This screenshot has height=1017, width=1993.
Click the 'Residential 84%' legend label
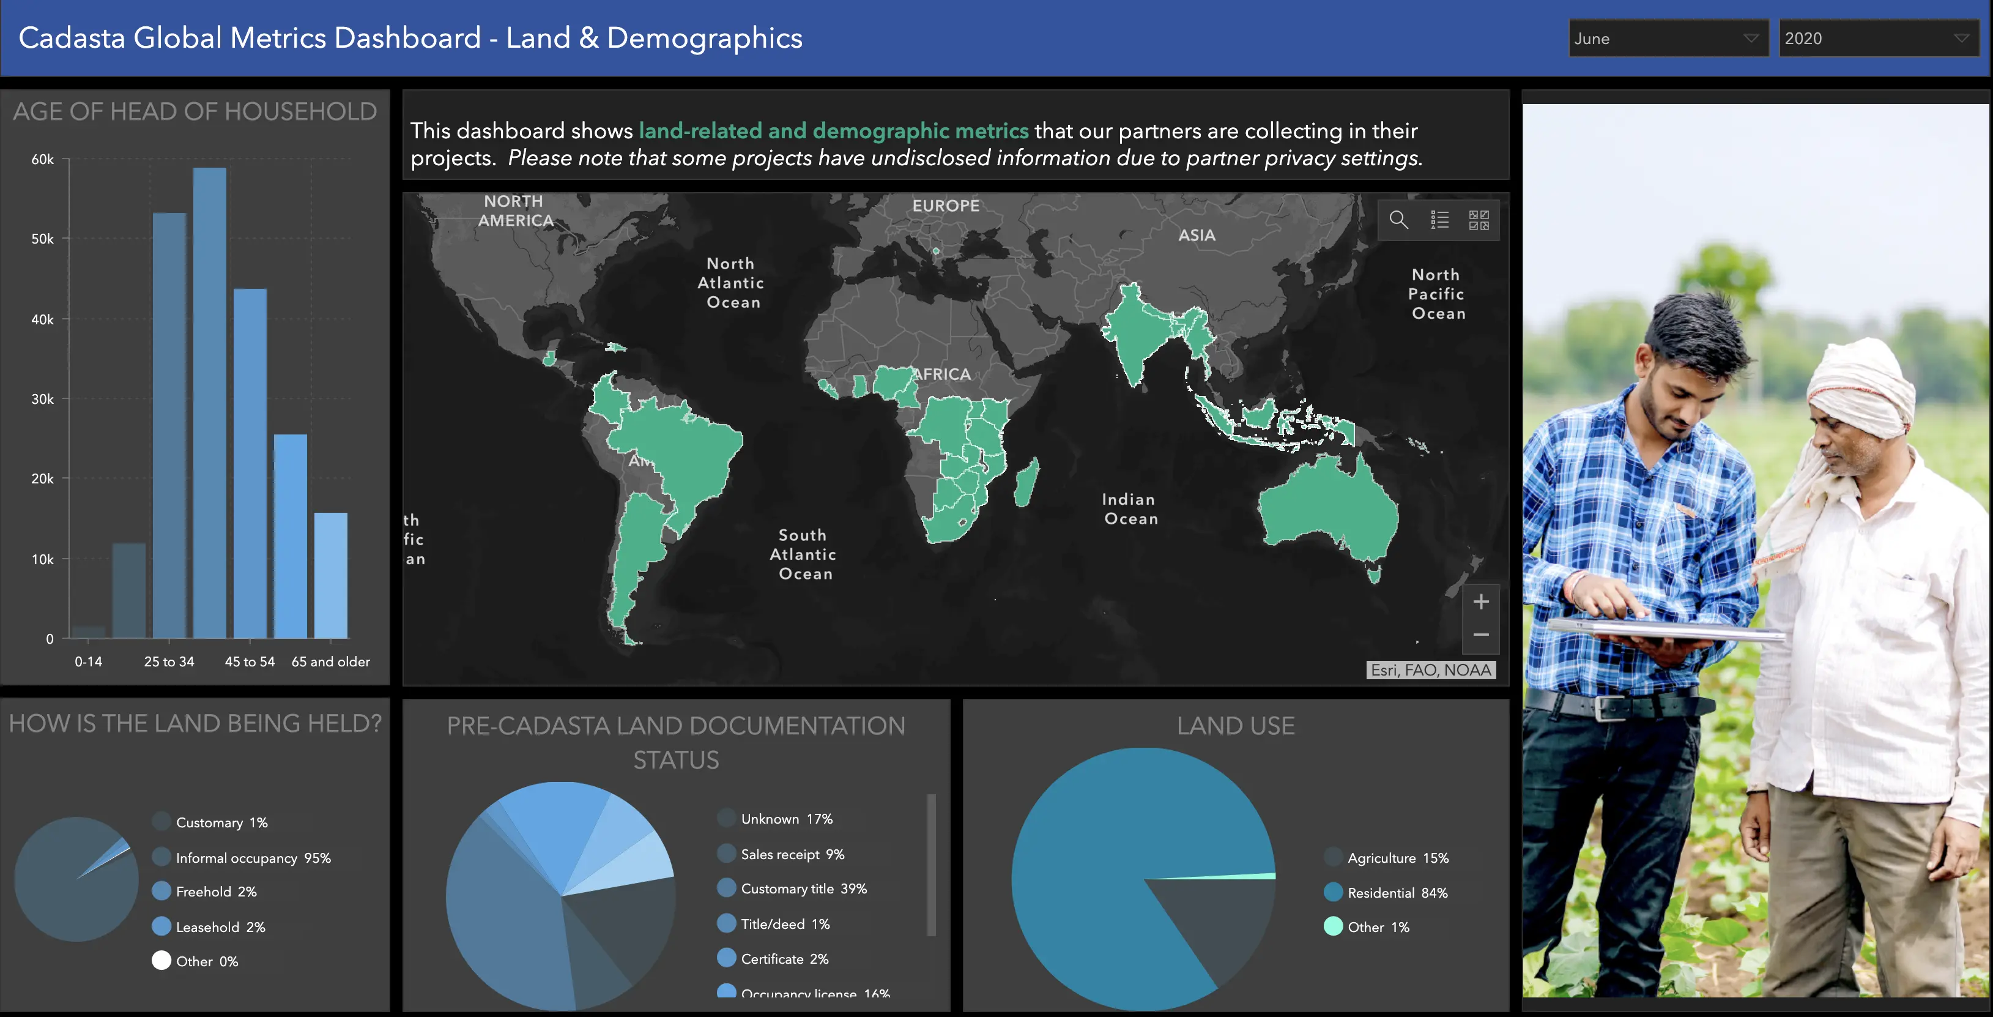point(1397,892)
